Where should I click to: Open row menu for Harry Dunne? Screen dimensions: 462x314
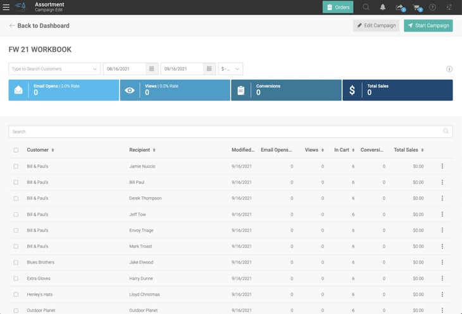[442, 278]
